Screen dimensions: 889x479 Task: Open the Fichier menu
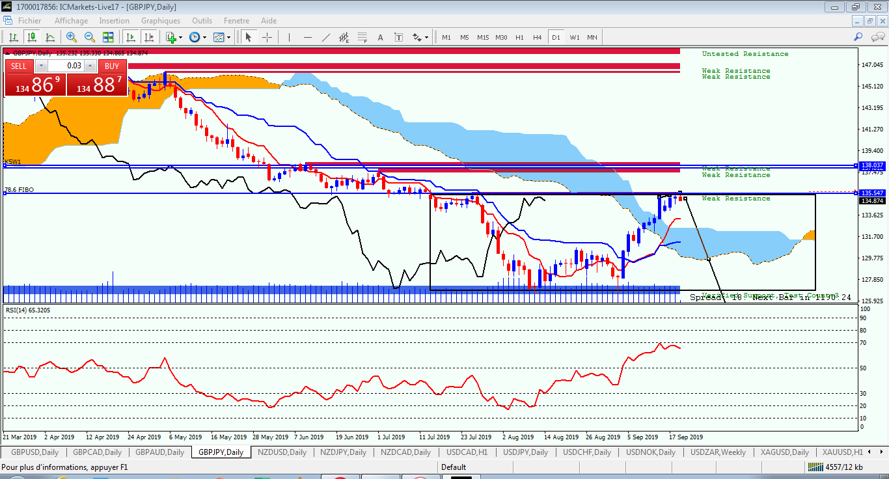pyautogui.click(x=30, y=21)
